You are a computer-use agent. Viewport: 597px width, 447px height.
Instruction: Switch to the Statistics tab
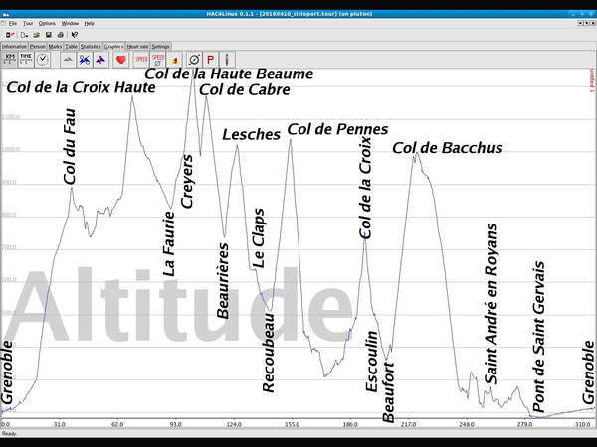click(x=90, y=46)
